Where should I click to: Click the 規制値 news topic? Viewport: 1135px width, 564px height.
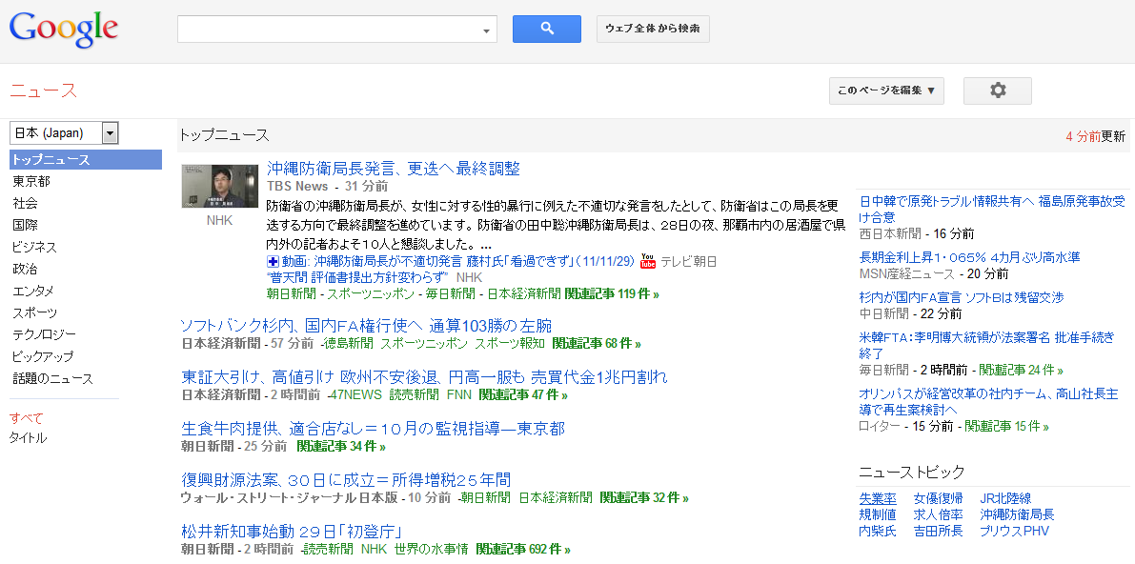(878, 514)
